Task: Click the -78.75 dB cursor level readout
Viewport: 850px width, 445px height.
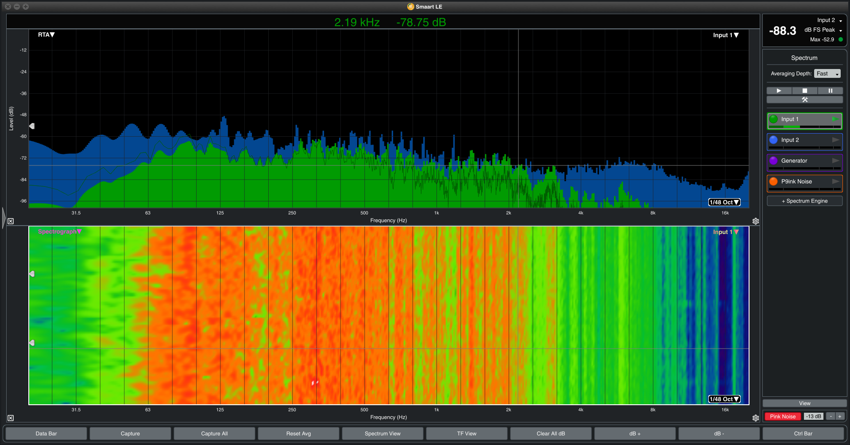Action: coord(421,23)
